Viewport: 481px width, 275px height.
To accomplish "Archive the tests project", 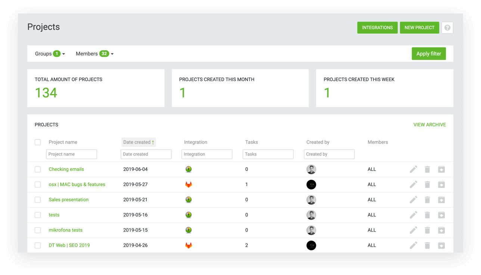I will click(x=441, y=215).
